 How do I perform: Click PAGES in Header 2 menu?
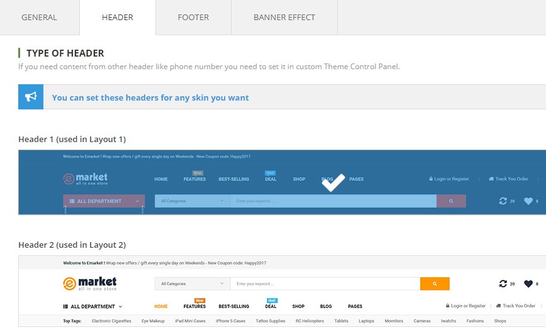point(355,307)
